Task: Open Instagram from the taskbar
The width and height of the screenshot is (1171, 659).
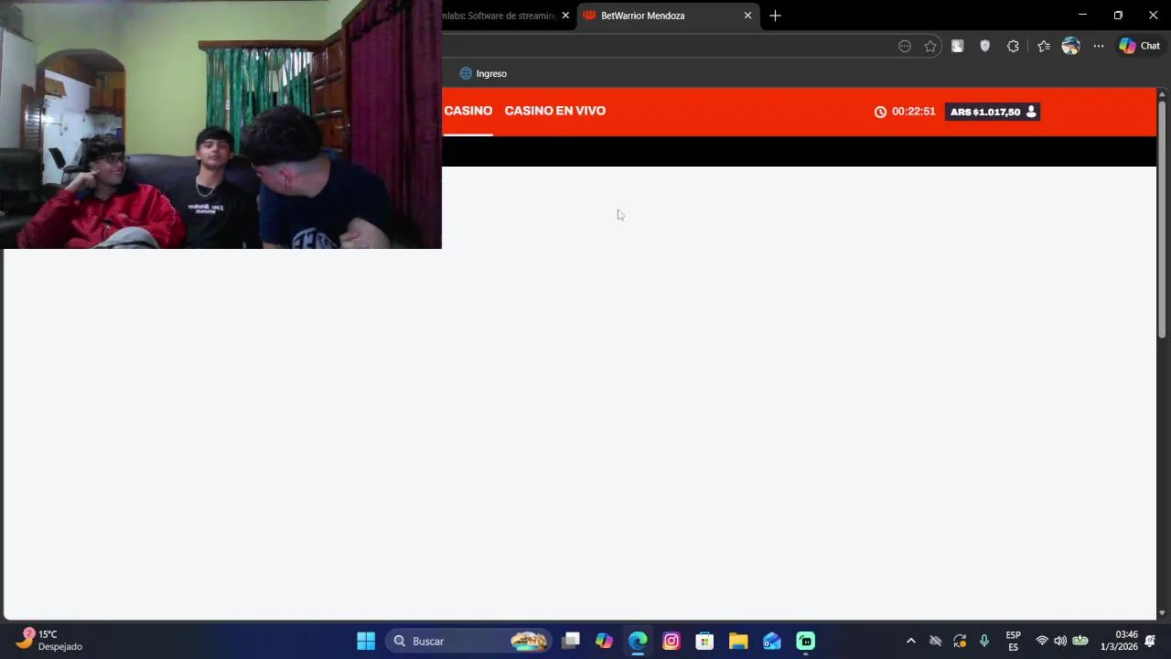Action: 671,641
